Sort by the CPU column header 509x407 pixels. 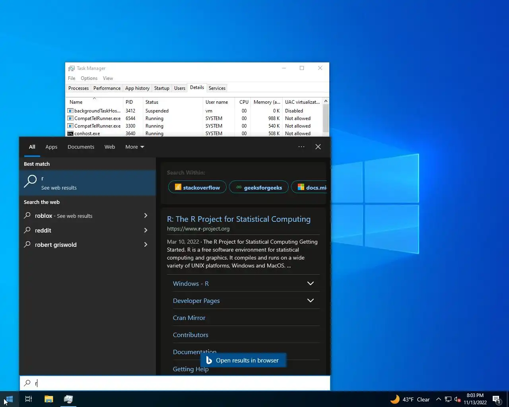tap(243, 102)
